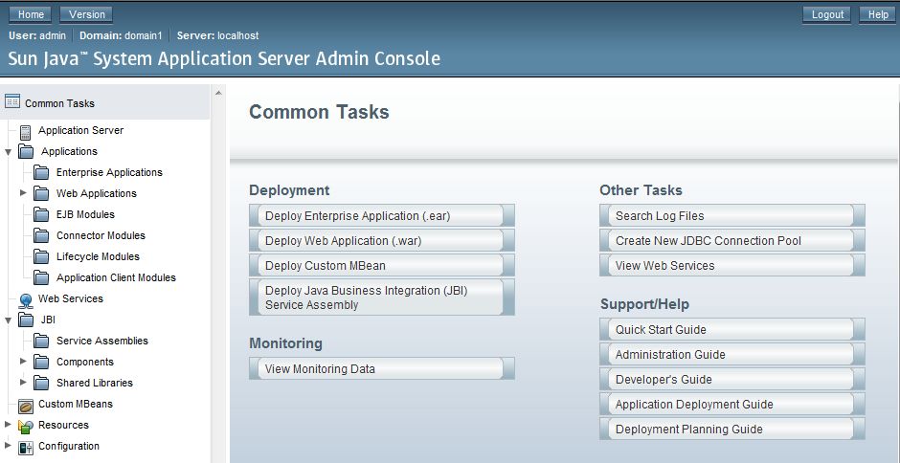The width and height of the screenshot is (900, 463).
Task: Select Lifecycle Modules in the tree
Action: coord(98,256)
